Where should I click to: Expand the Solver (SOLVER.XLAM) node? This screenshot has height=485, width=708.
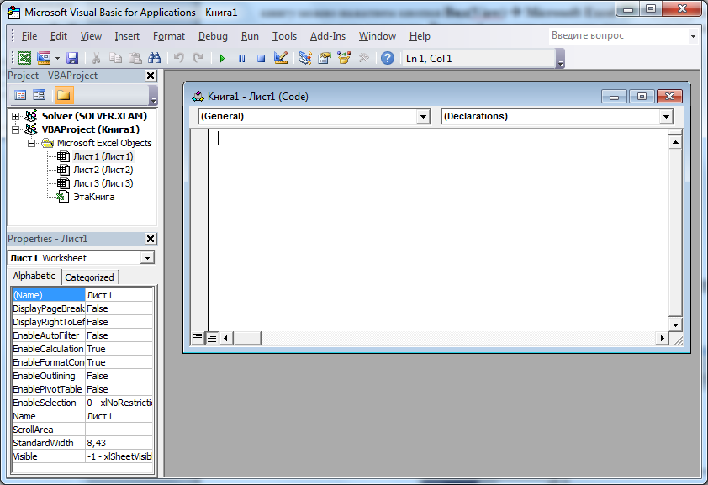tap(16, 116)
